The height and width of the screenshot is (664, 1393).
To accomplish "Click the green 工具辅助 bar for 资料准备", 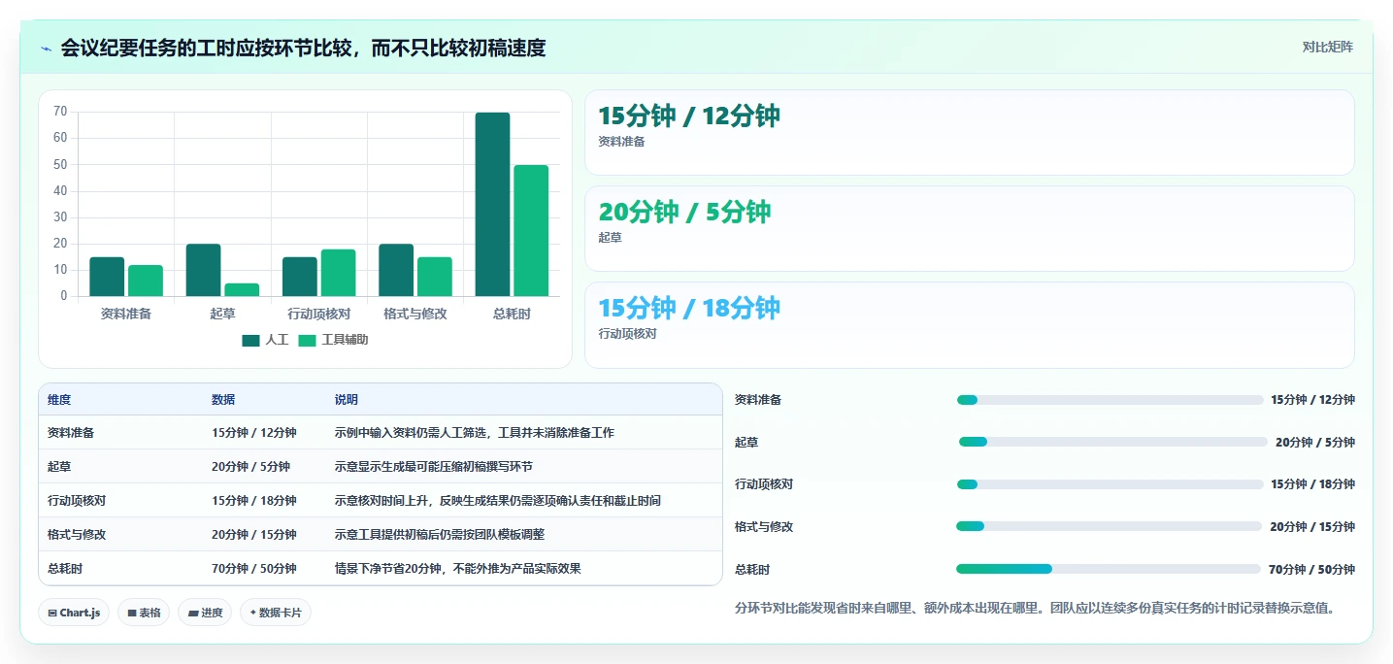I will coord(146,281).
